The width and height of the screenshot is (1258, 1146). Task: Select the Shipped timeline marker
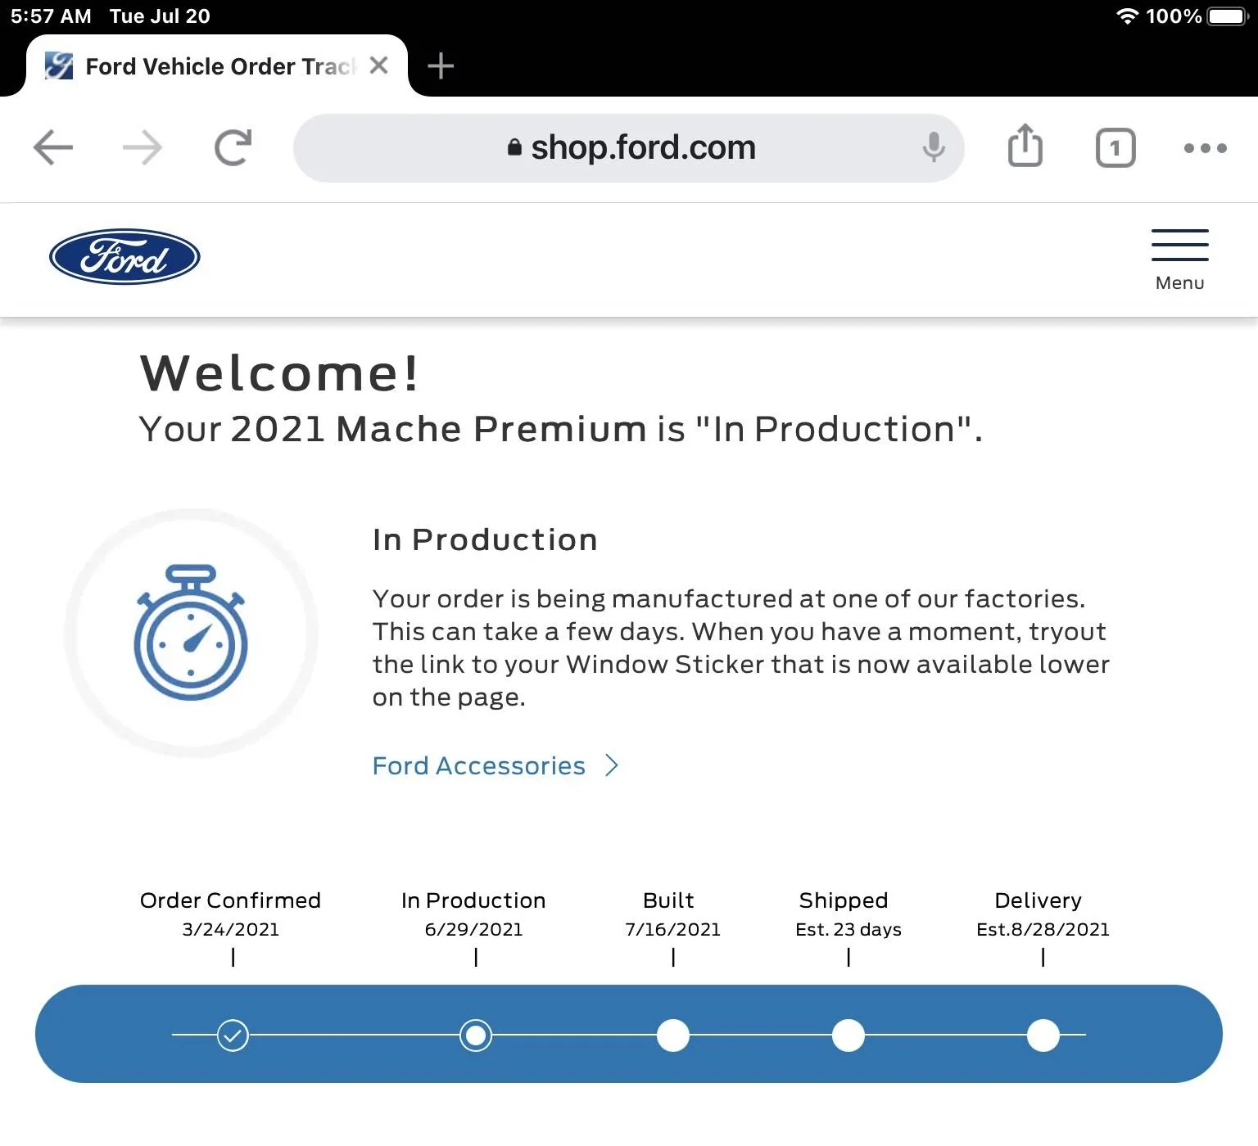[x=848, y=1035]
